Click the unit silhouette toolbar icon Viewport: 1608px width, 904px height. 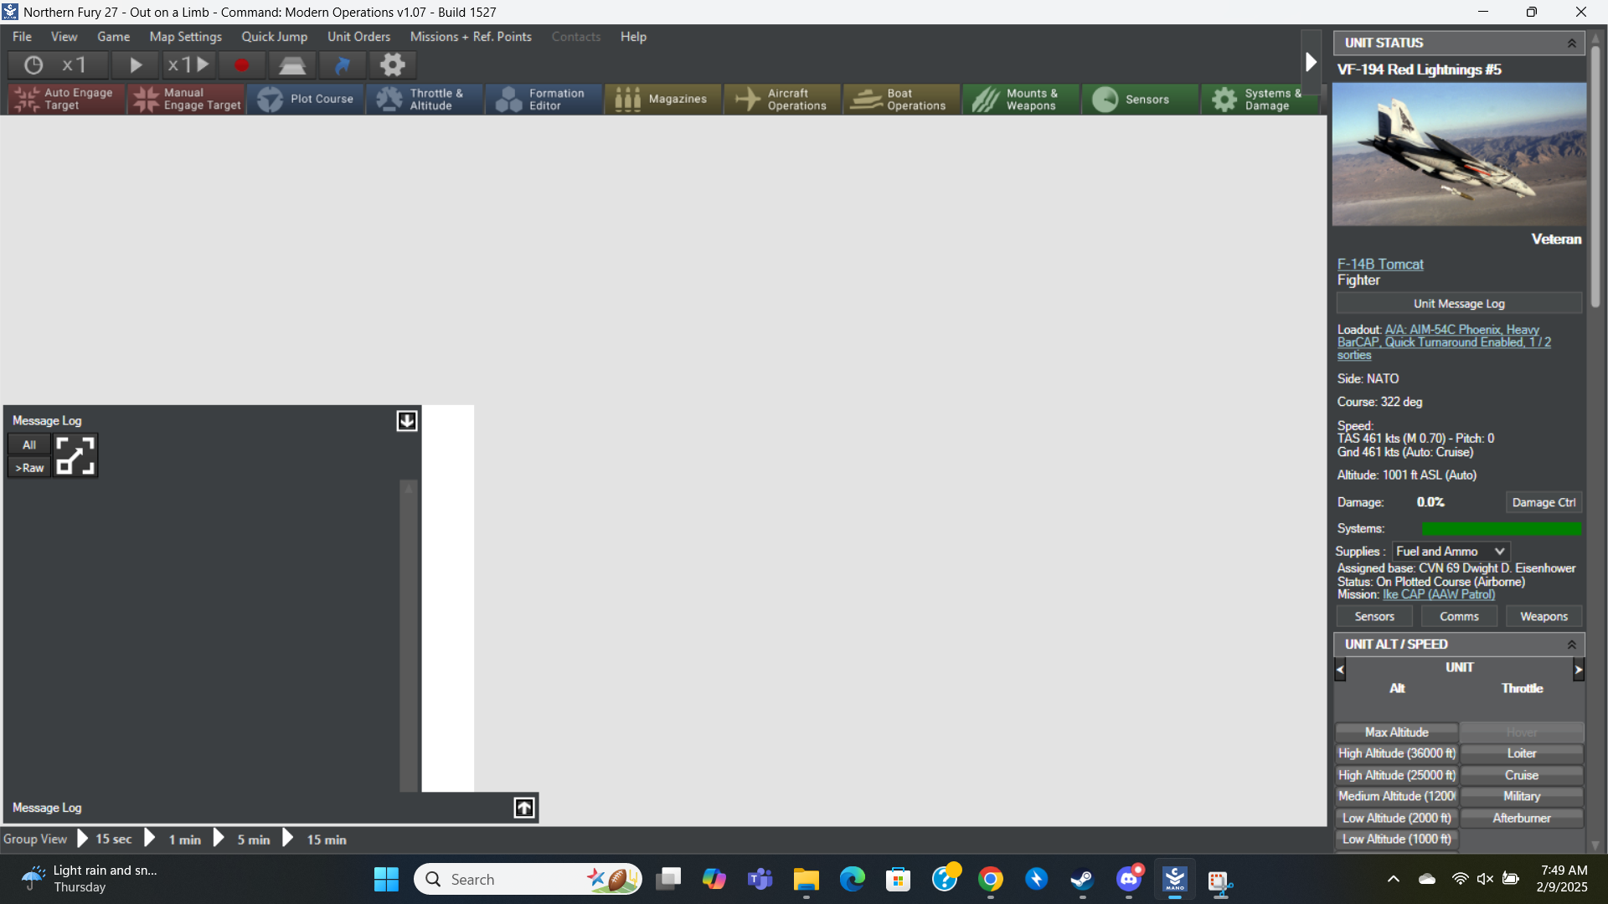coord(291,65)
